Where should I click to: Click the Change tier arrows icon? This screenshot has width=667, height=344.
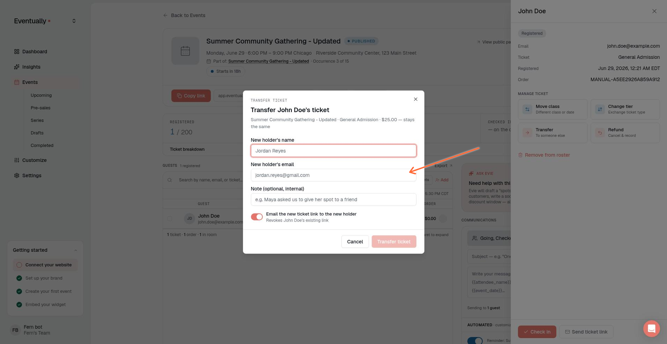[x=600, y=109]
